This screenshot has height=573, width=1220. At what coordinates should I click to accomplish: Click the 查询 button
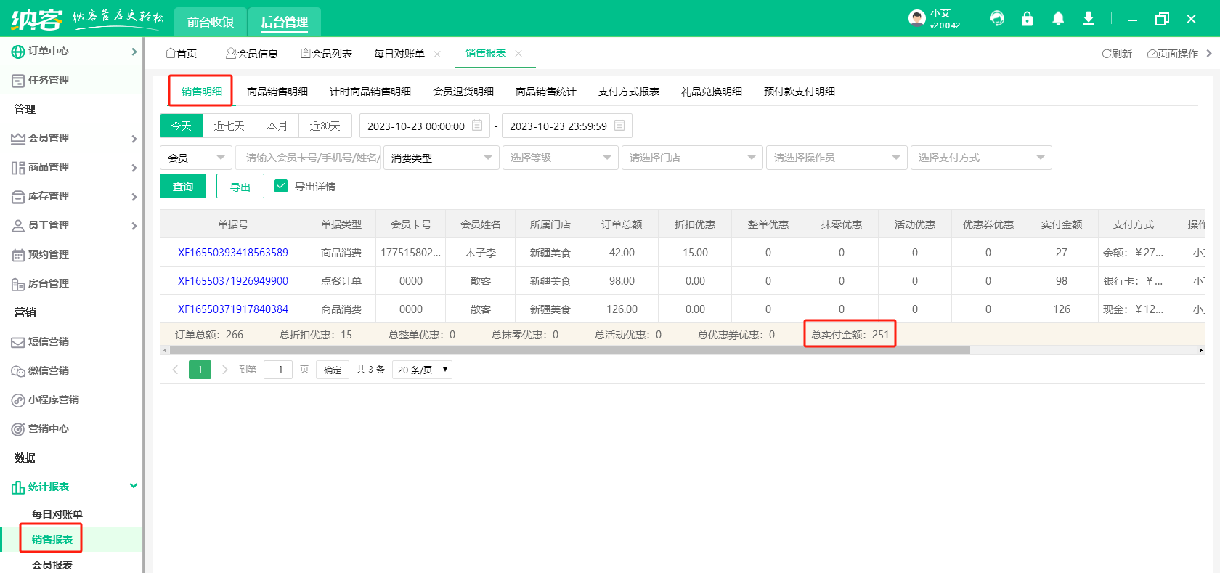click(183, 186)
